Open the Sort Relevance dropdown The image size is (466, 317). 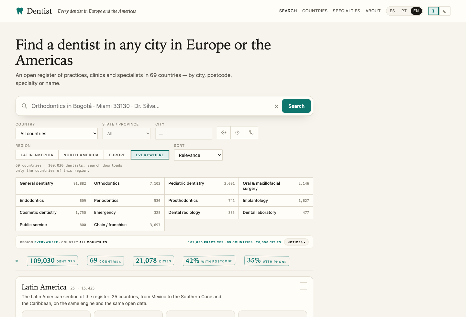tap(198, 155)
